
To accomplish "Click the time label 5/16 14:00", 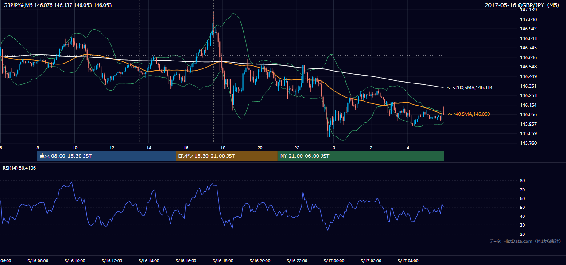I will click(x=149, y=261).
